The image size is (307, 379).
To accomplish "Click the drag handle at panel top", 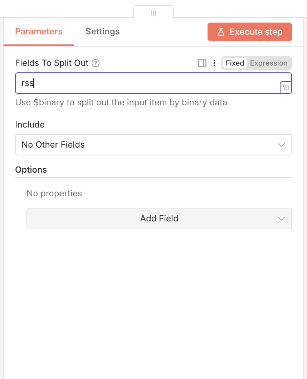I will click(x=153, y=13).
